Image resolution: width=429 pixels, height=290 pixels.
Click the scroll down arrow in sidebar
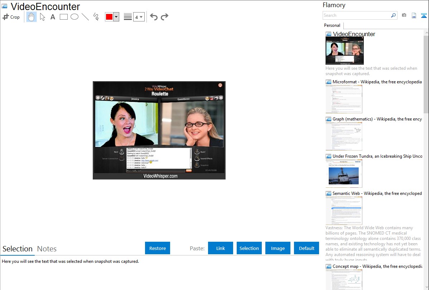pos(426,287)
